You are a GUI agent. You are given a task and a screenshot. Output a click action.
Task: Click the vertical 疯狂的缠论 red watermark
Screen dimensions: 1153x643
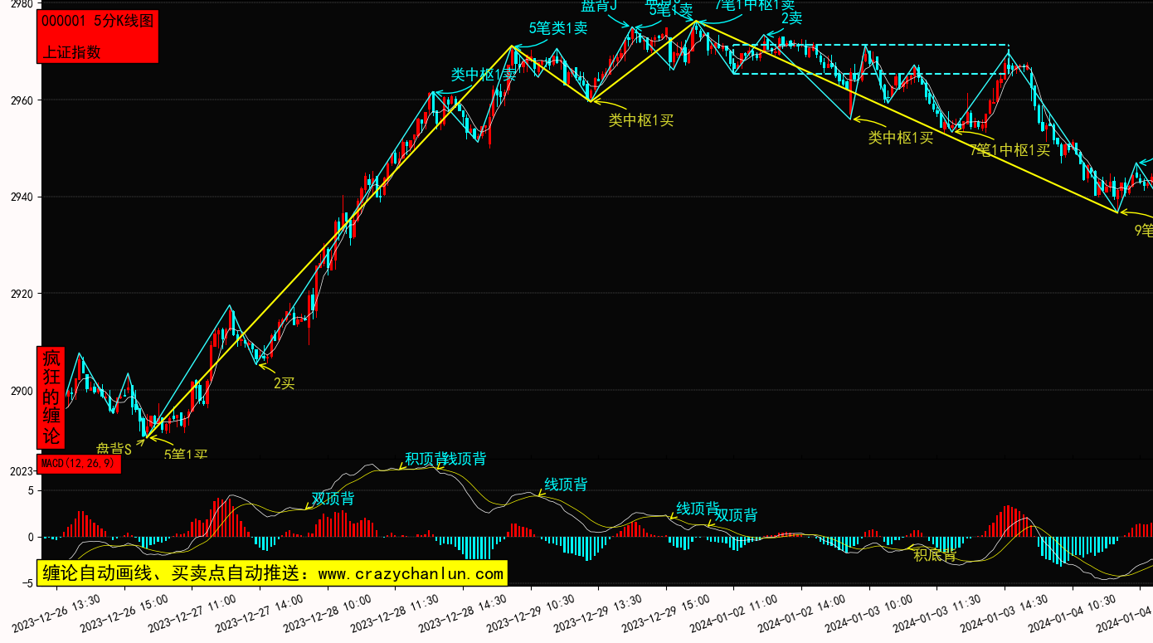(x=51, y=397)
